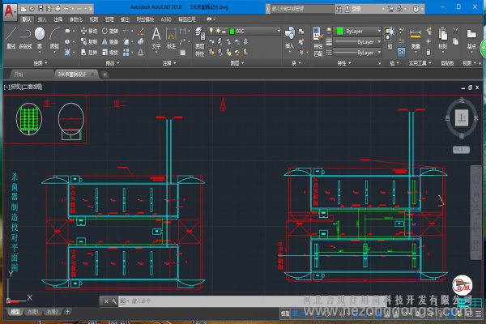486x324 pixels.
Task: Switch to the 布局1 layout tab
Action: point(34,311)
